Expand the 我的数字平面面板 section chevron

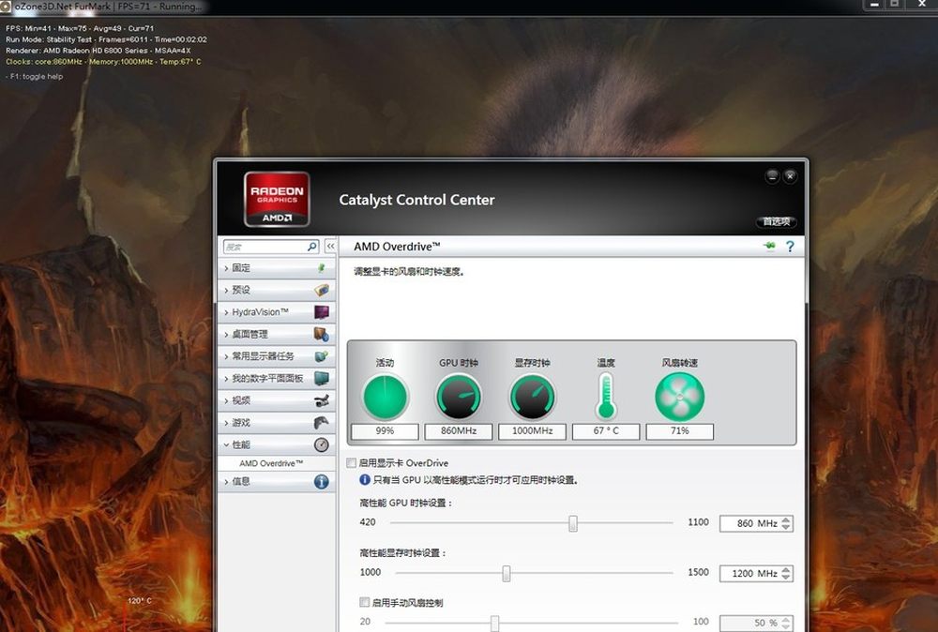pos(226,379)
